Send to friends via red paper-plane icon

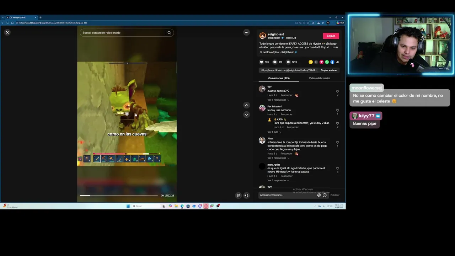[x=321, y=62]
